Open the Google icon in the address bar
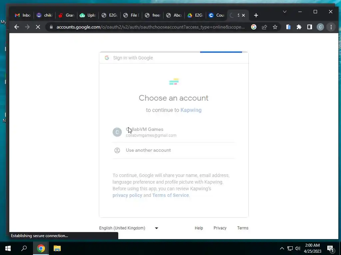 click(x=253, y=27)
